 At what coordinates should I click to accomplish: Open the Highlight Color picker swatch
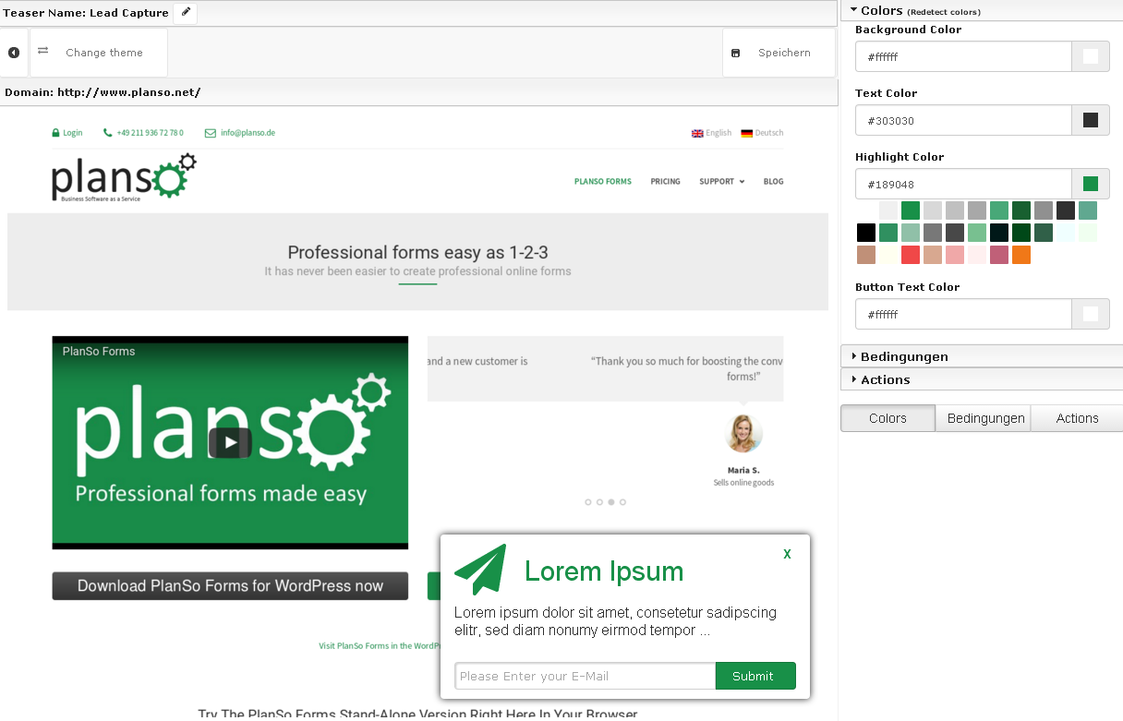pyautogui.click(x=1091, y=184)
